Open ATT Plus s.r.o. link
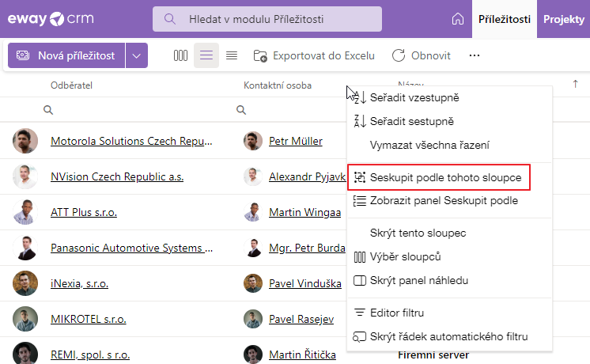The image size is (590, 364). click(x=84, y=212)
